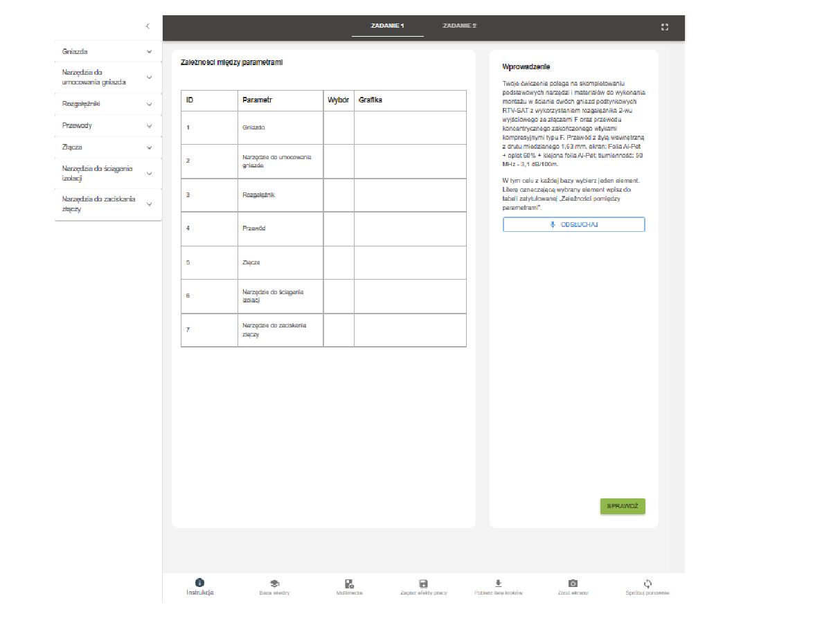Open the Instrukcja info icon
This screenshot has height=623, width=831.
(199, 583)
